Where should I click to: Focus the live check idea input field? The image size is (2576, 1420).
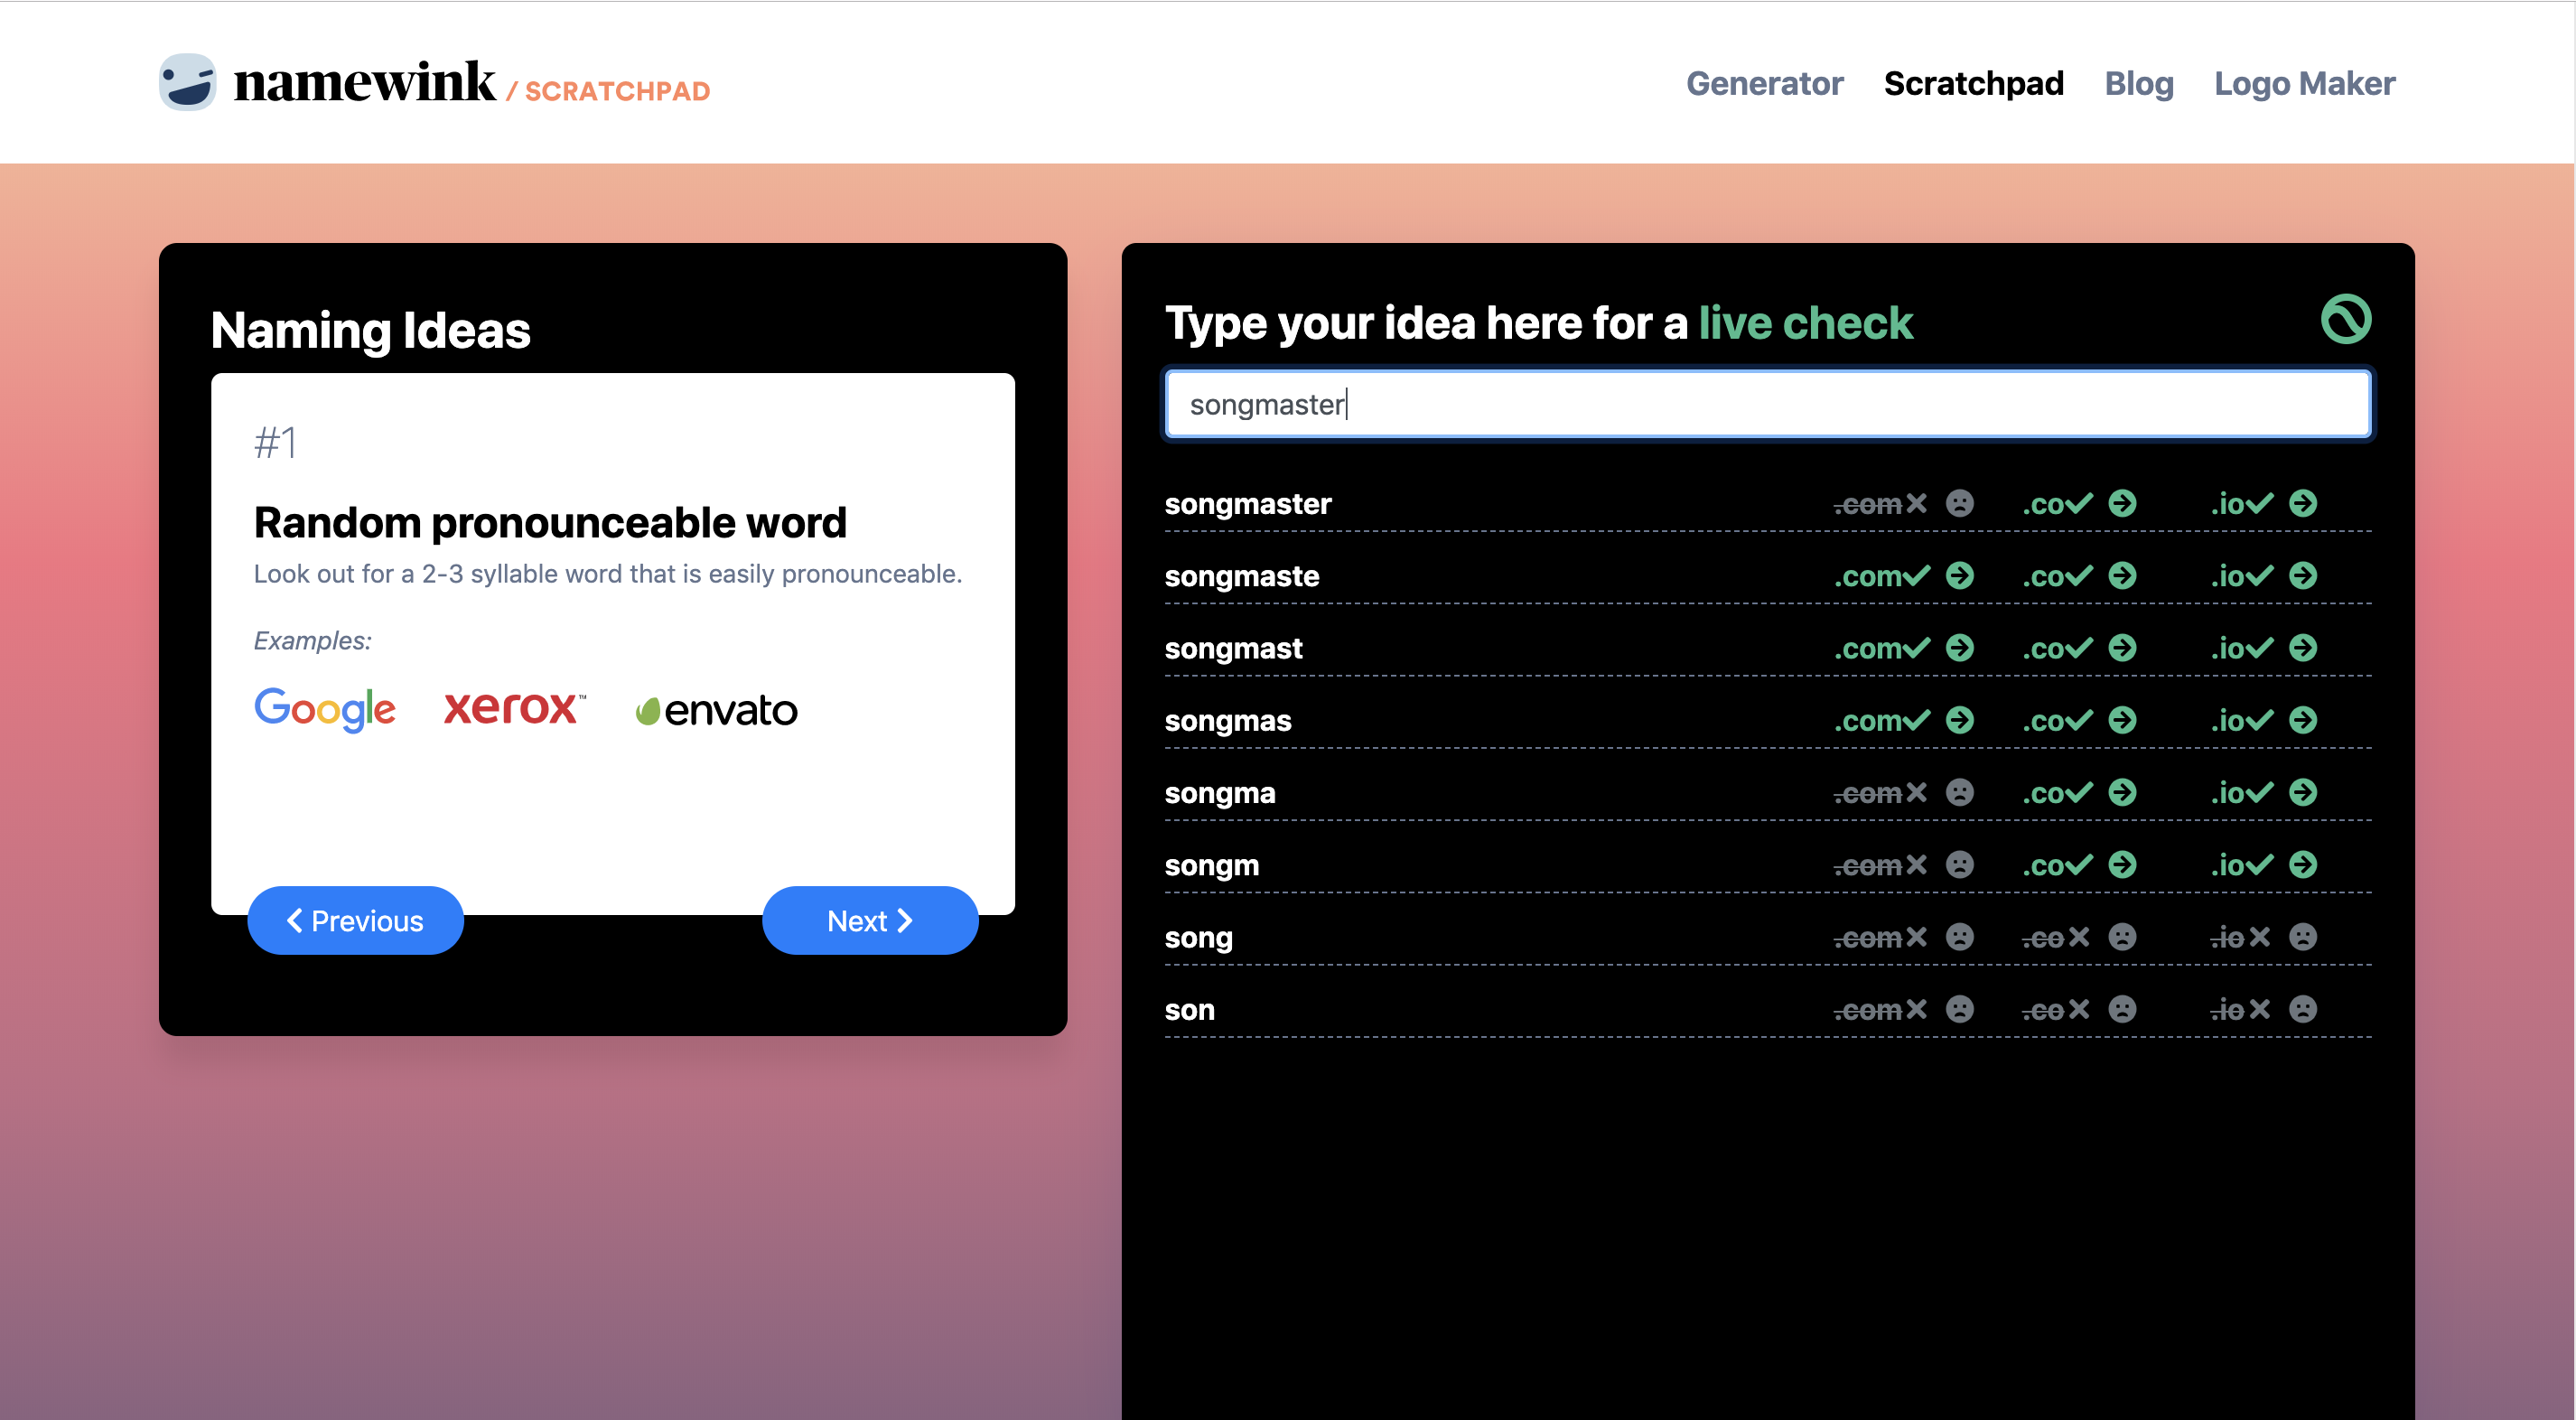click(x=1767, y=404)
